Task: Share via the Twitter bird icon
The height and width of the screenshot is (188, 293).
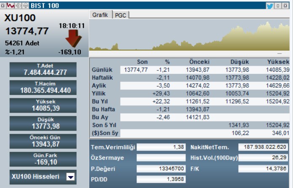Action: pos(270,6)
